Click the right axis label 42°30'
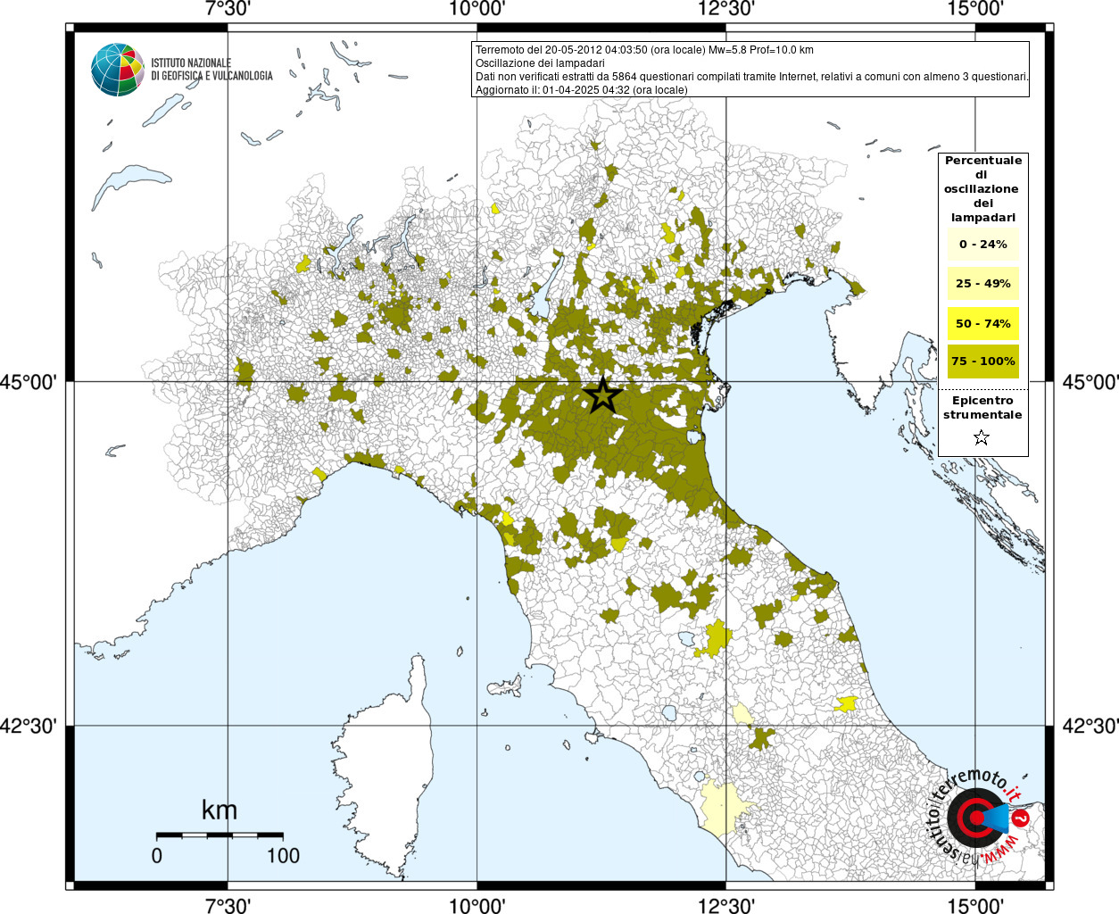Image resolution: width=1119 pixels, height=914 pixels. point(1090,726)
